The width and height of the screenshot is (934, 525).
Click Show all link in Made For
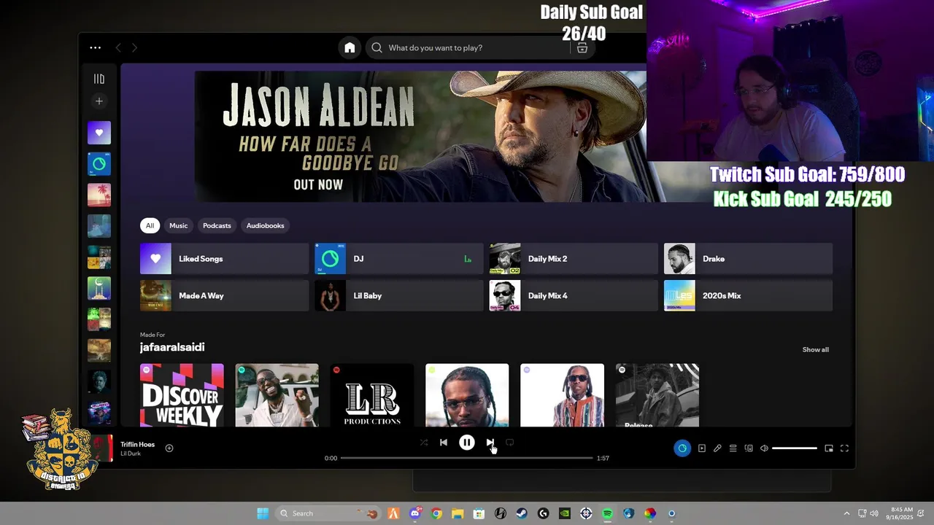coord(815,349)
